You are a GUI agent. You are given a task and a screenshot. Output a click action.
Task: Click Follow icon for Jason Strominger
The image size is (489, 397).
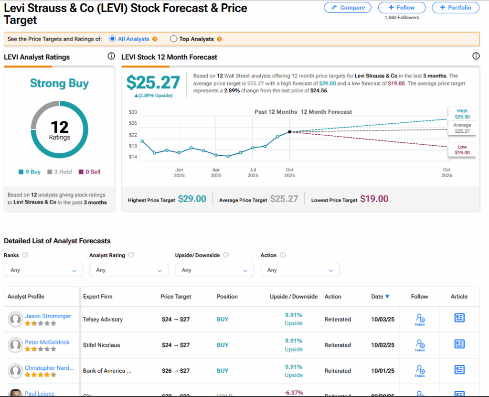tap(420, 319)
